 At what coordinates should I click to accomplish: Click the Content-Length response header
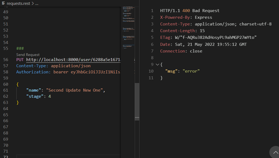[x=178, y=31]
